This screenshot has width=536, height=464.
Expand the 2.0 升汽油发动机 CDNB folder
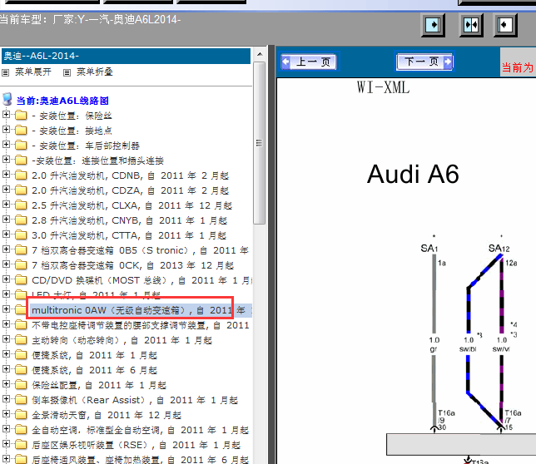(x=6, y=175)
